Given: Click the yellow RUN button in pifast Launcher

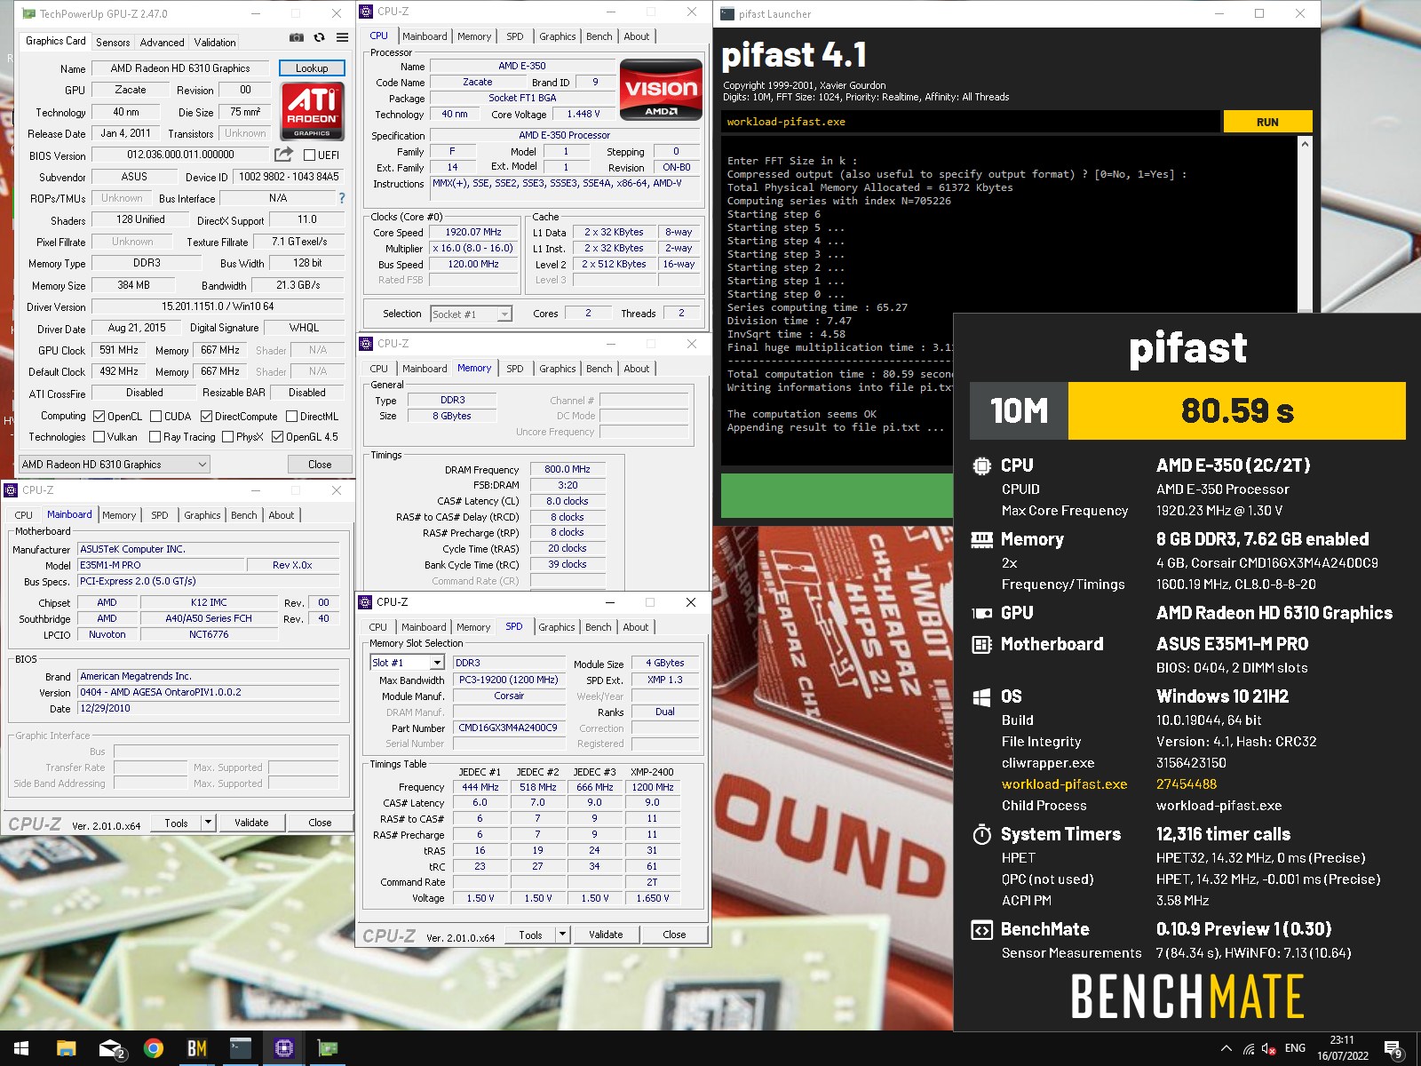Looking at the screenshot, I should coord(1267,122).
